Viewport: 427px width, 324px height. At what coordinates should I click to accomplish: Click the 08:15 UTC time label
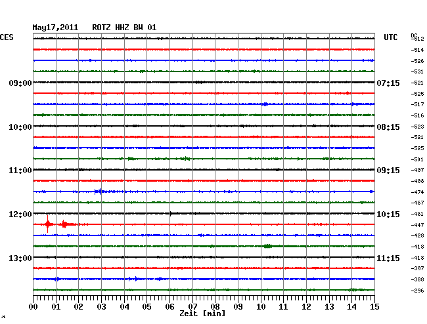[388, 127]
